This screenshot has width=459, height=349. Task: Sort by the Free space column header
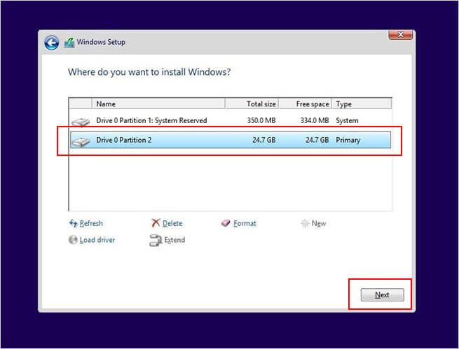(305, 104)
